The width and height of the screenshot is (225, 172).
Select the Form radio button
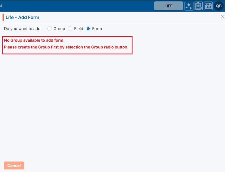pos(88,29)
